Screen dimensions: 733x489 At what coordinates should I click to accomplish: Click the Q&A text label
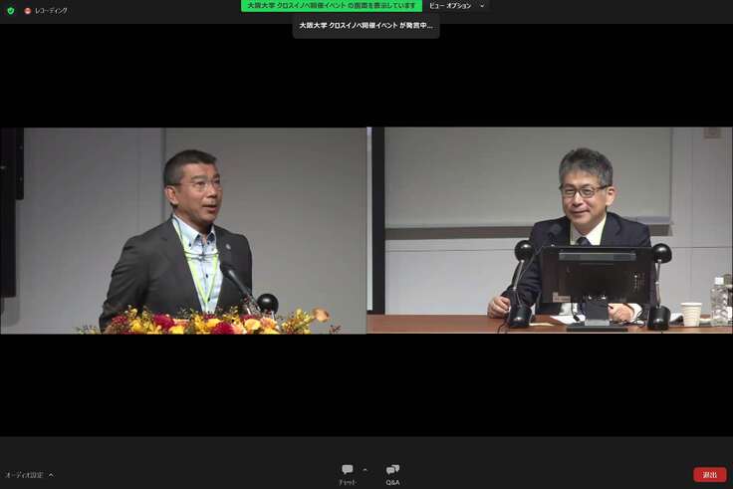(392, 482)
